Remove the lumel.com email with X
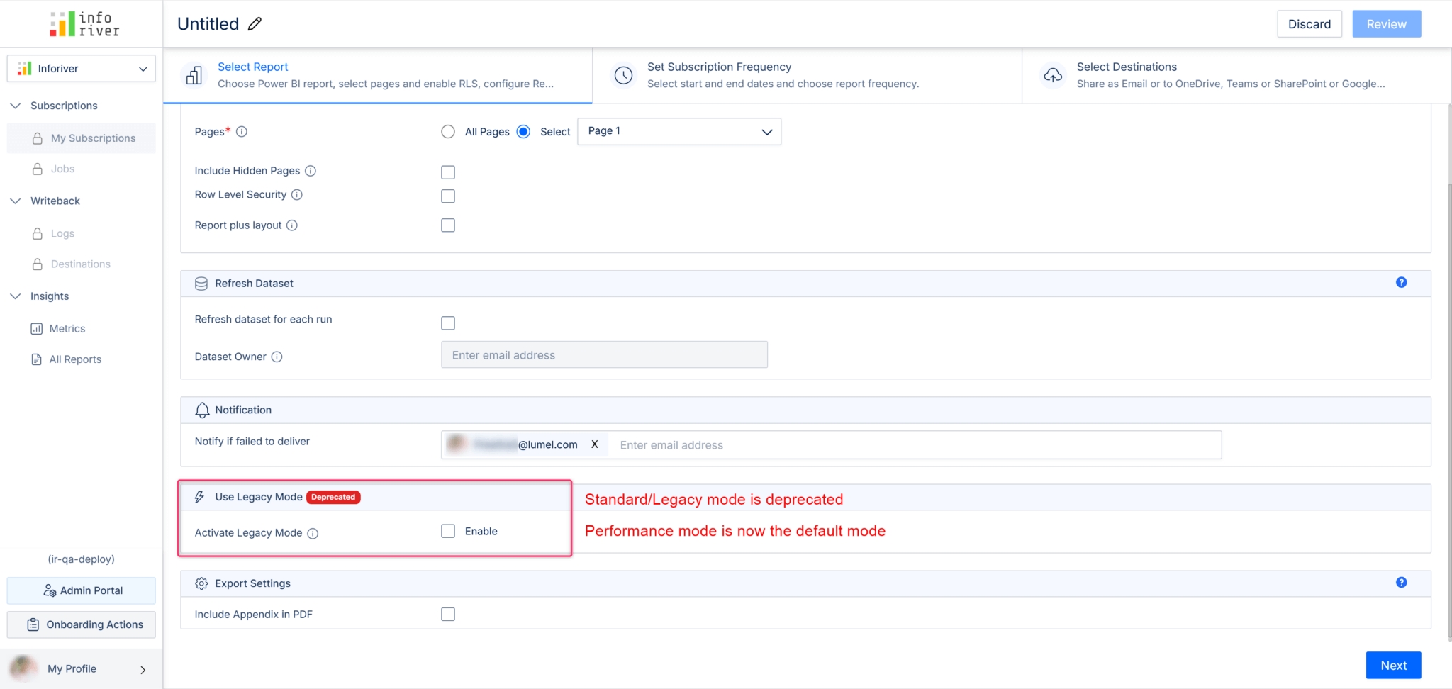The image size is (1452, 689). point(595,444)
